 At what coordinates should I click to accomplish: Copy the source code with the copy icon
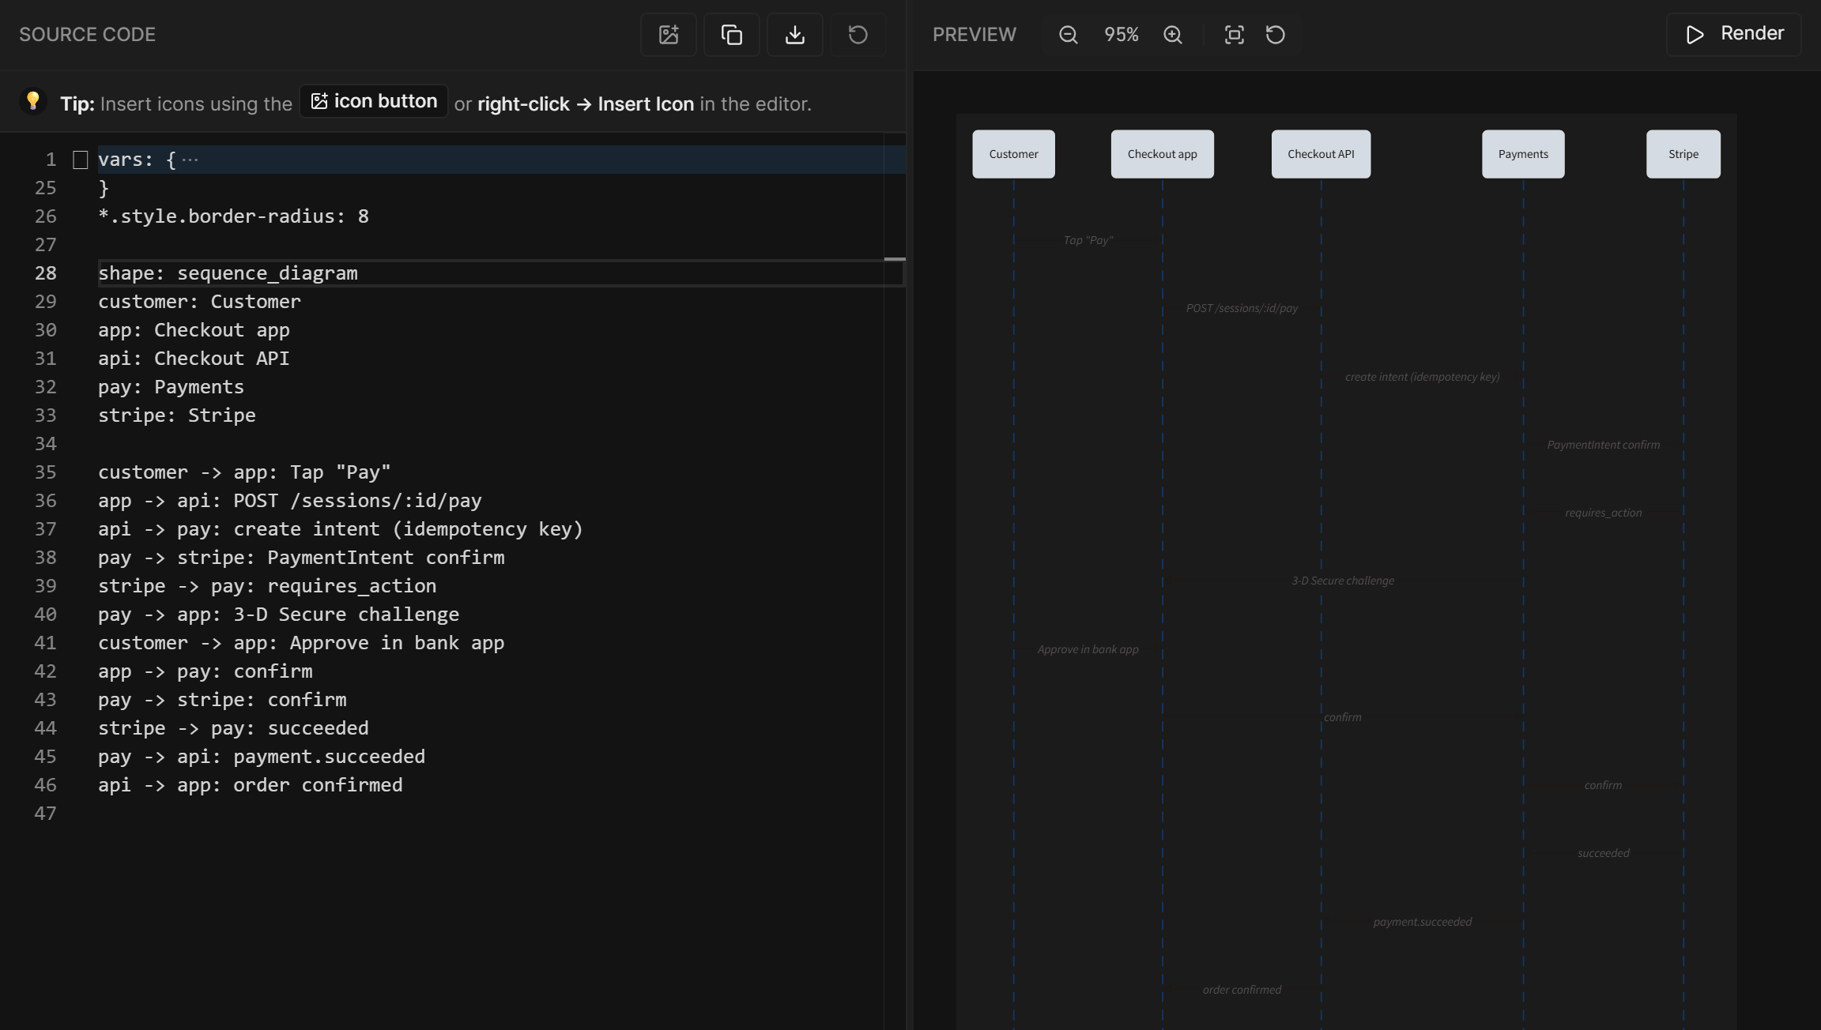tap(732, 35)
